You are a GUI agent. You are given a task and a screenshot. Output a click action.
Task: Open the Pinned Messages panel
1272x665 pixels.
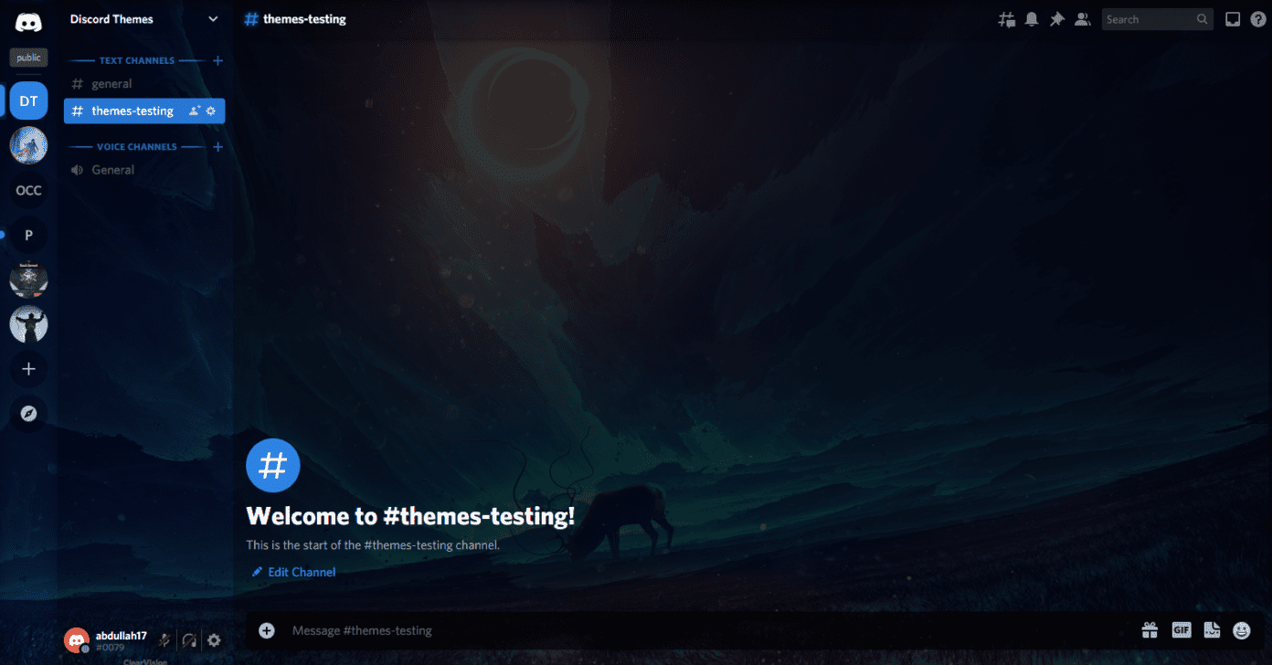[x=1057, y=18]
